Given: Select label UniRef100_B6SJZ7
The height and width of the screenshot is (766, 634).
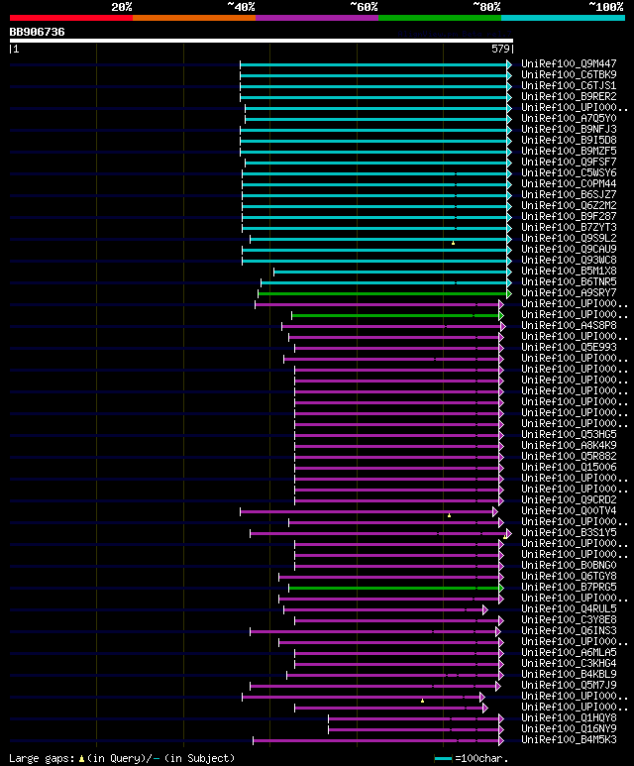Looking at the screenshot, I should (569, 194).
